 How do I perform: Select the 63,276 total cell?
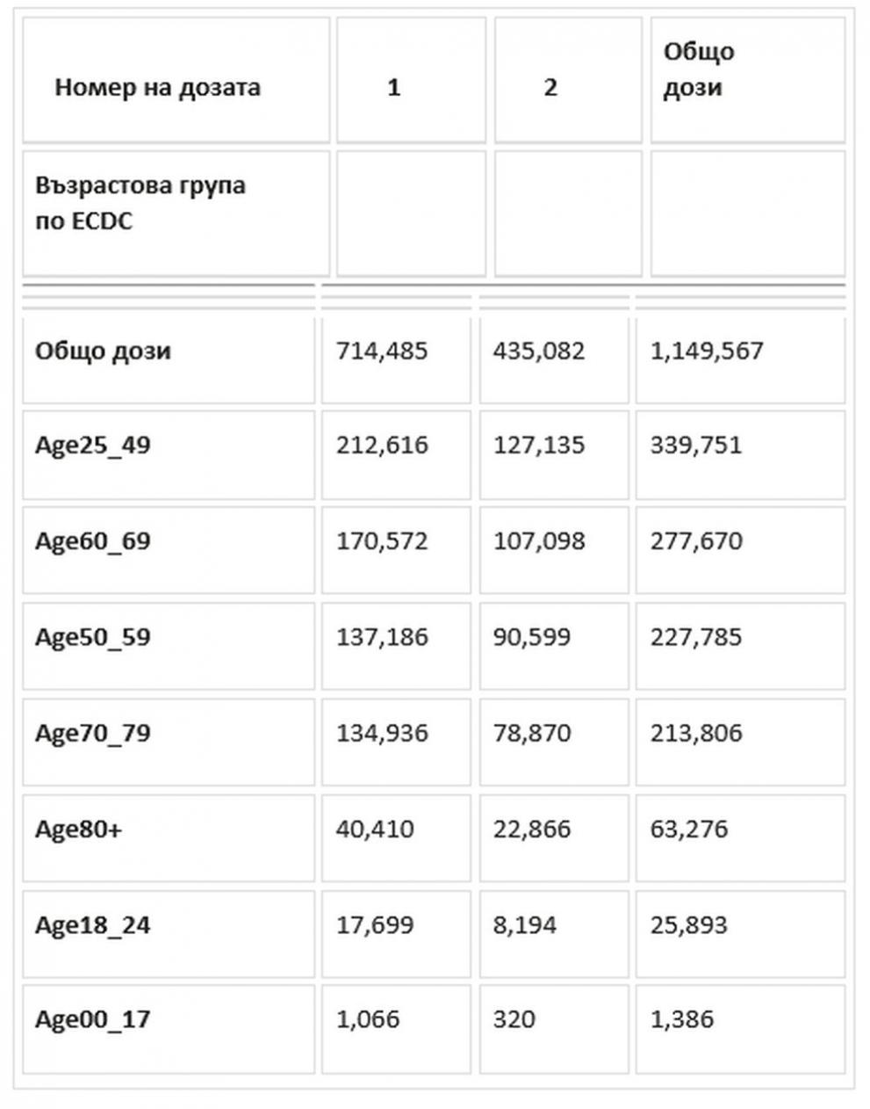[x=689, y=829]
